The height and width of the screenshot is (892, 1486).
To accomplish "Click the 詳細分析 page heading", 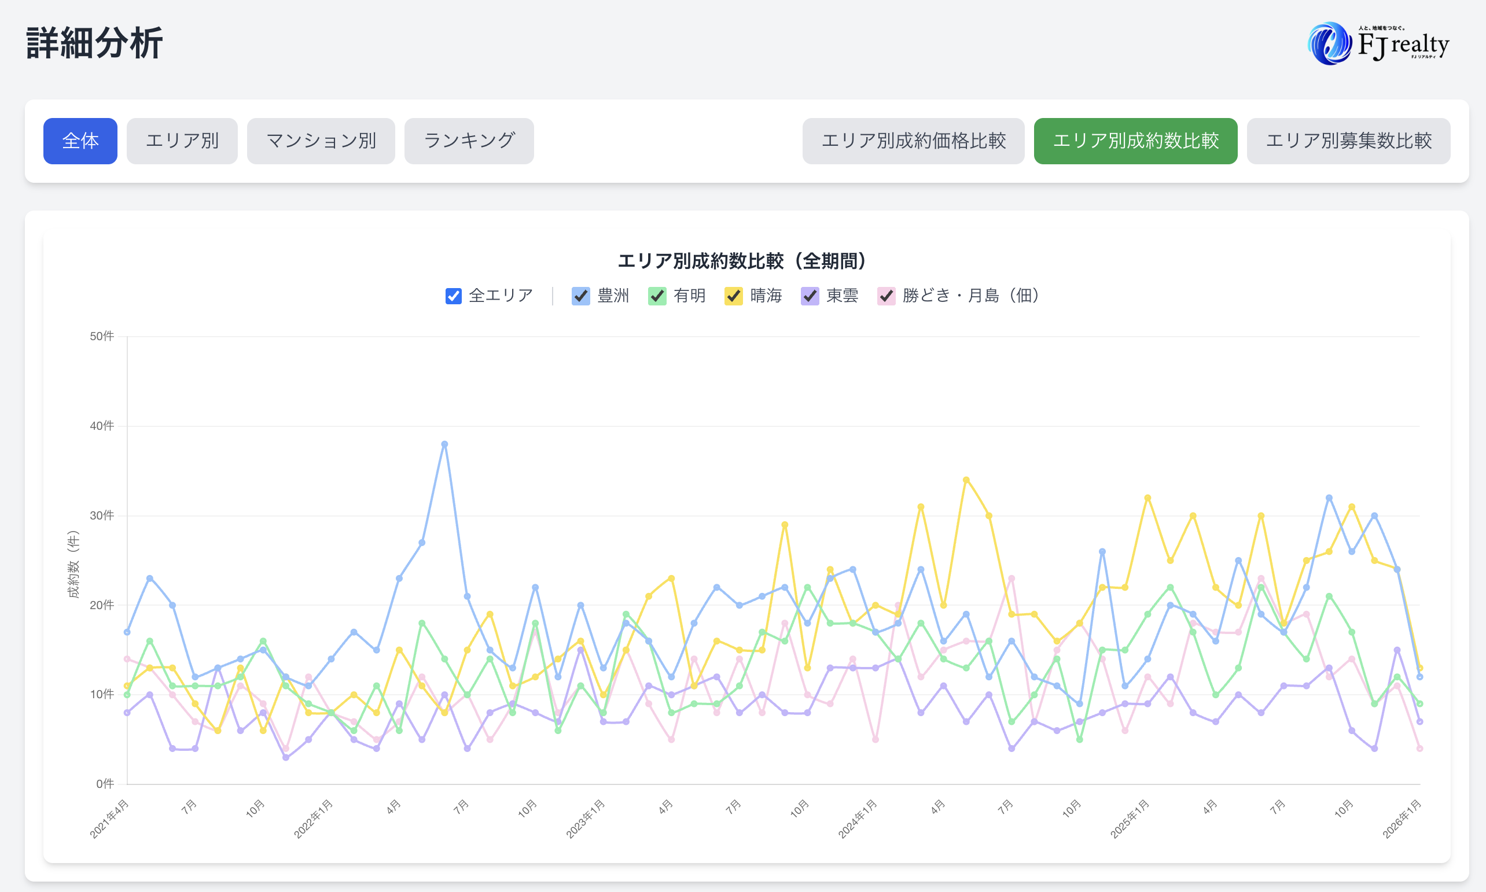I will (94, 43).
